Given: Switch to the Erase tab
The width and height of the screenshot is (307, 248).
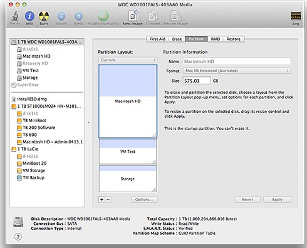Looking at the screenshot, I should click(x=177, y=39).
